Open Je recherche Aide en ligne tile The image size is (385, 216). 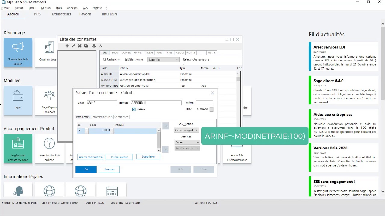pos(49,148)
